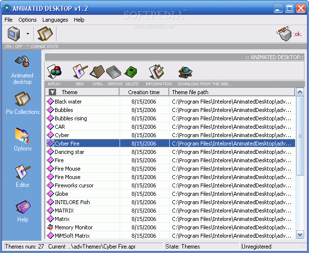Click the monitor On/Off toolbar icon
This screenshot has width=309, height=253.
pos(14,34)
